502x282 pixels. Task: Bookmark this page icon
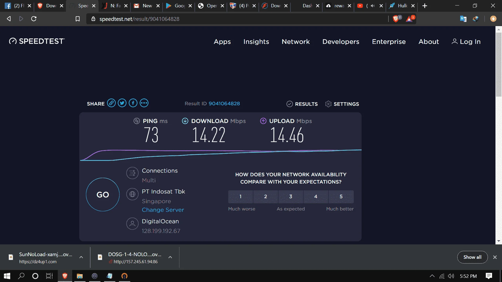pos(78,19)
